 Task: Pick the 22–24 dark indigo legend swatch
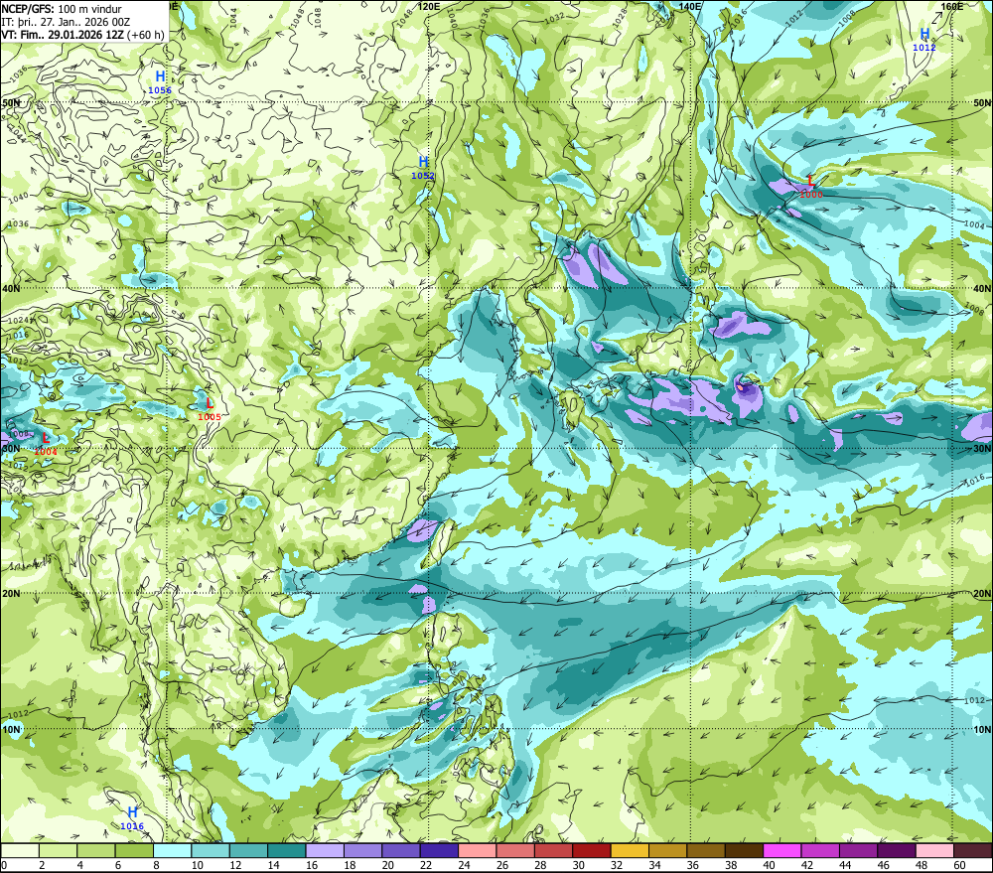[439, 850]
